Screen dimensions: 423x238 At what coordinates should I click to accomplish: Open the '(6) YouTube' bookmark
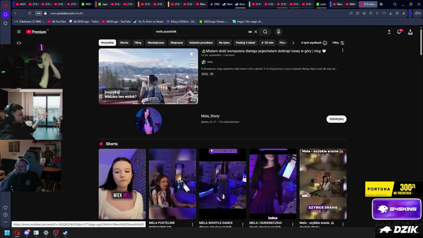(x=57, y=21)
